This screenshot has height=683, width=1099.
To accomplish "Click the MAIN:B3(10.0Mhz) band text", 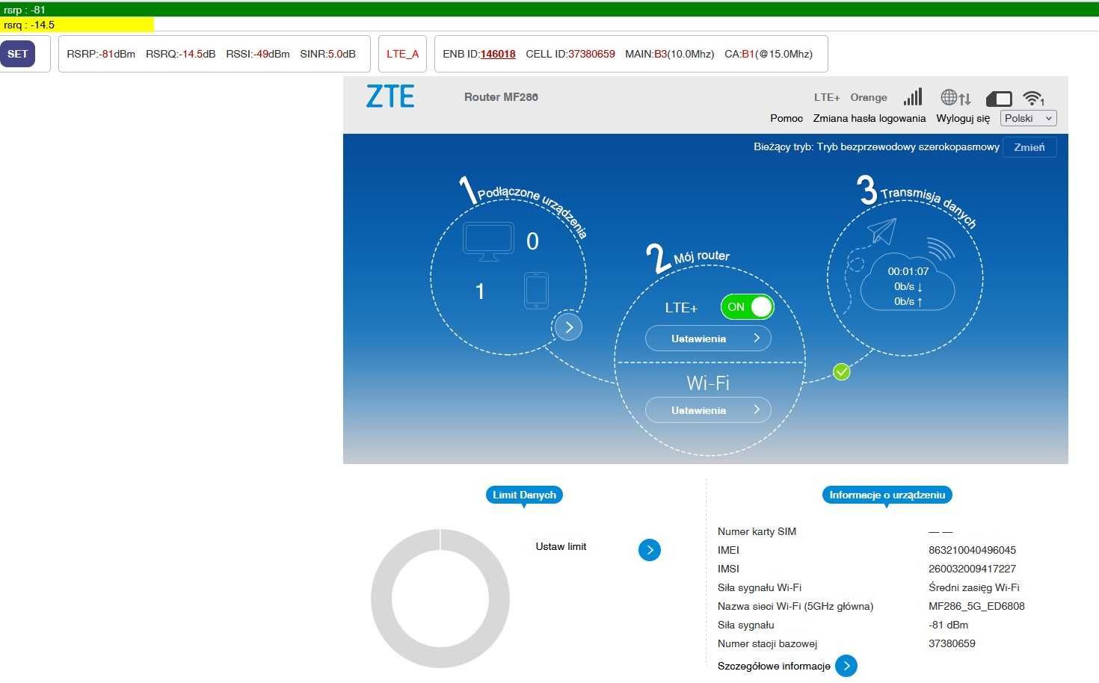I will 670,54.
